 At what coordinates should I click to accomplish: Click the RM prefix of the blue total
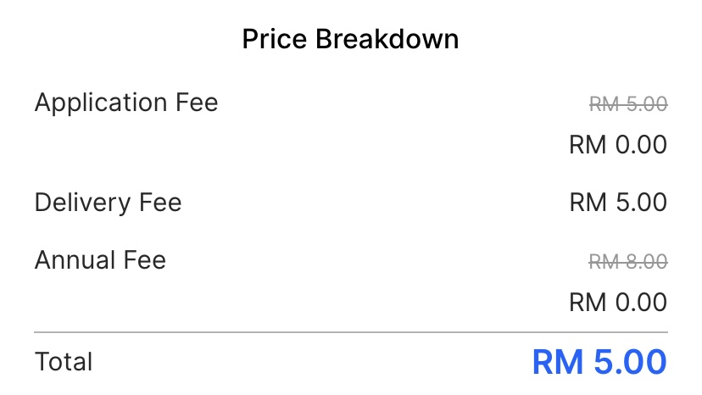pos(558,362)
